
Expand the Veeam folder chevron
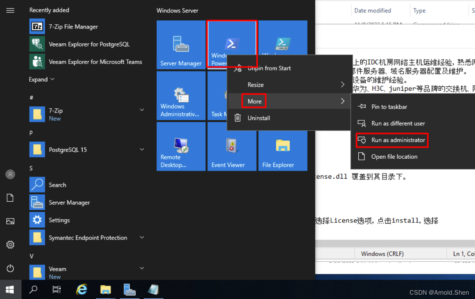142,268
